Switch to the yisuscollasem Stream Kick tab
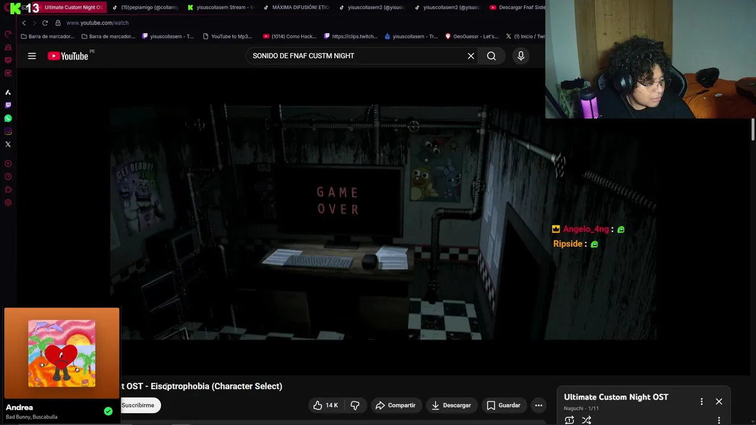 221,7
